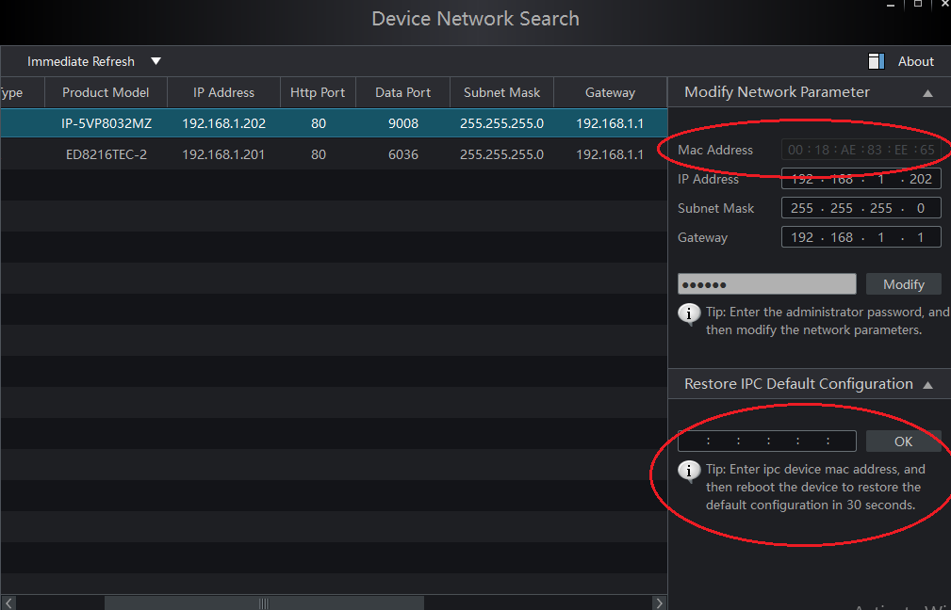
Task: Click IP address 192.168.1.202 cell
Action: (223, 123)
